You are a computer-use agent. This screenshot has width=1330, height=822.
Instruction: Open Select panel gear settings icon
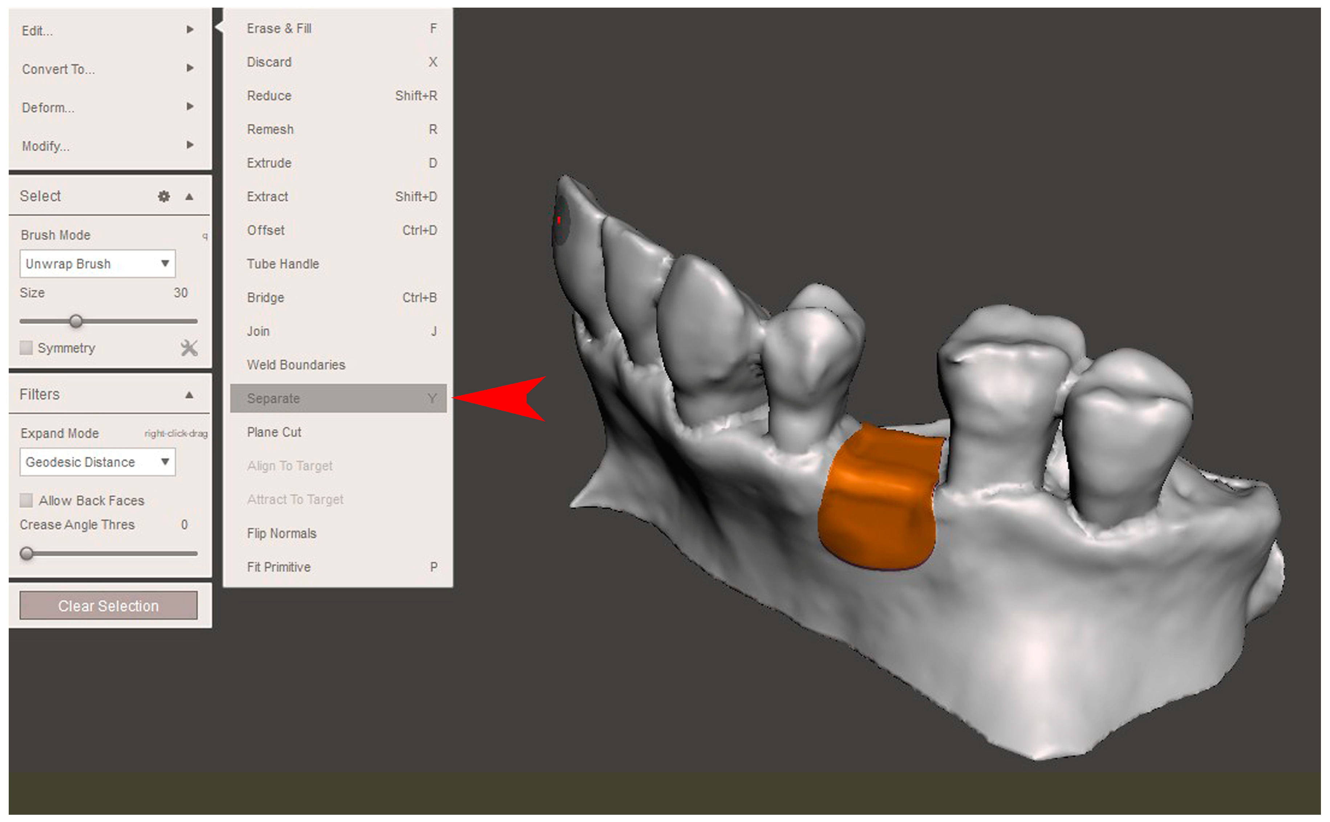(164, 196)
